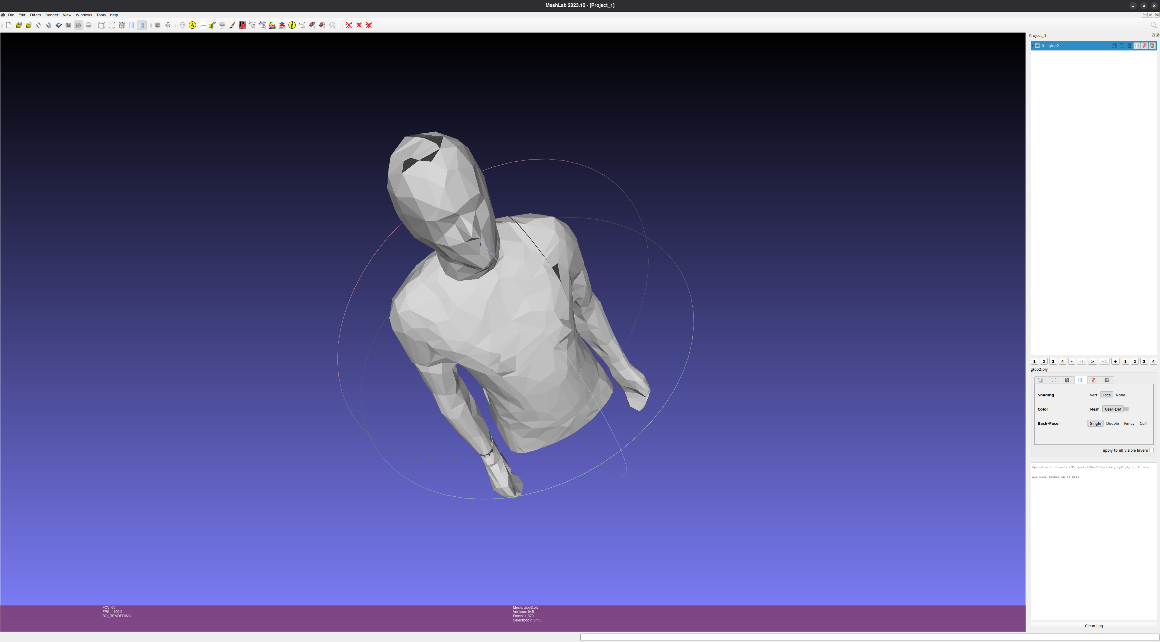Screen dimensions: 1160x642
Task: Click the delete faces and vertices icon
Action: (369, 25)
